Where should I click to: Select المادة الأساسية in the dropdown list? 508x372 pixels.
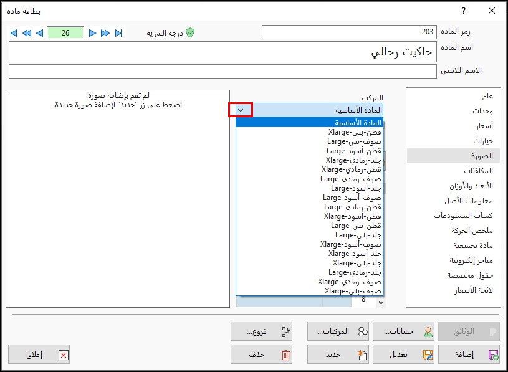pos(309,123)
